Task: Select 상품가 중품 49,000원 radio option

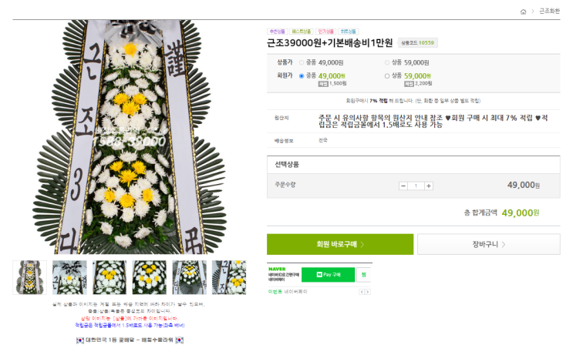Action: (x=302, y=62)
